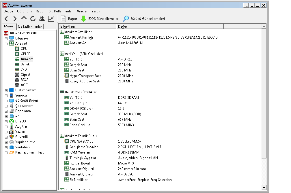Click the value Asus M4A785-M
This screenshot has width=291, height=193.
click(x=130, y=43)
